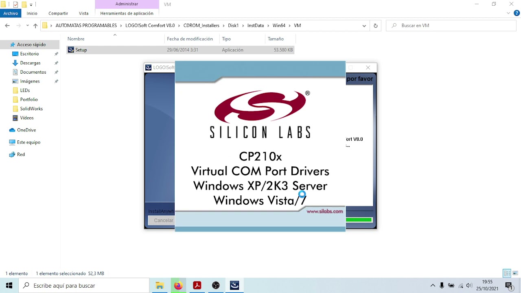The height and width of the screenshot is (293, 521).
Task: Sort by Tamaño column header
Action: point(276,39)
